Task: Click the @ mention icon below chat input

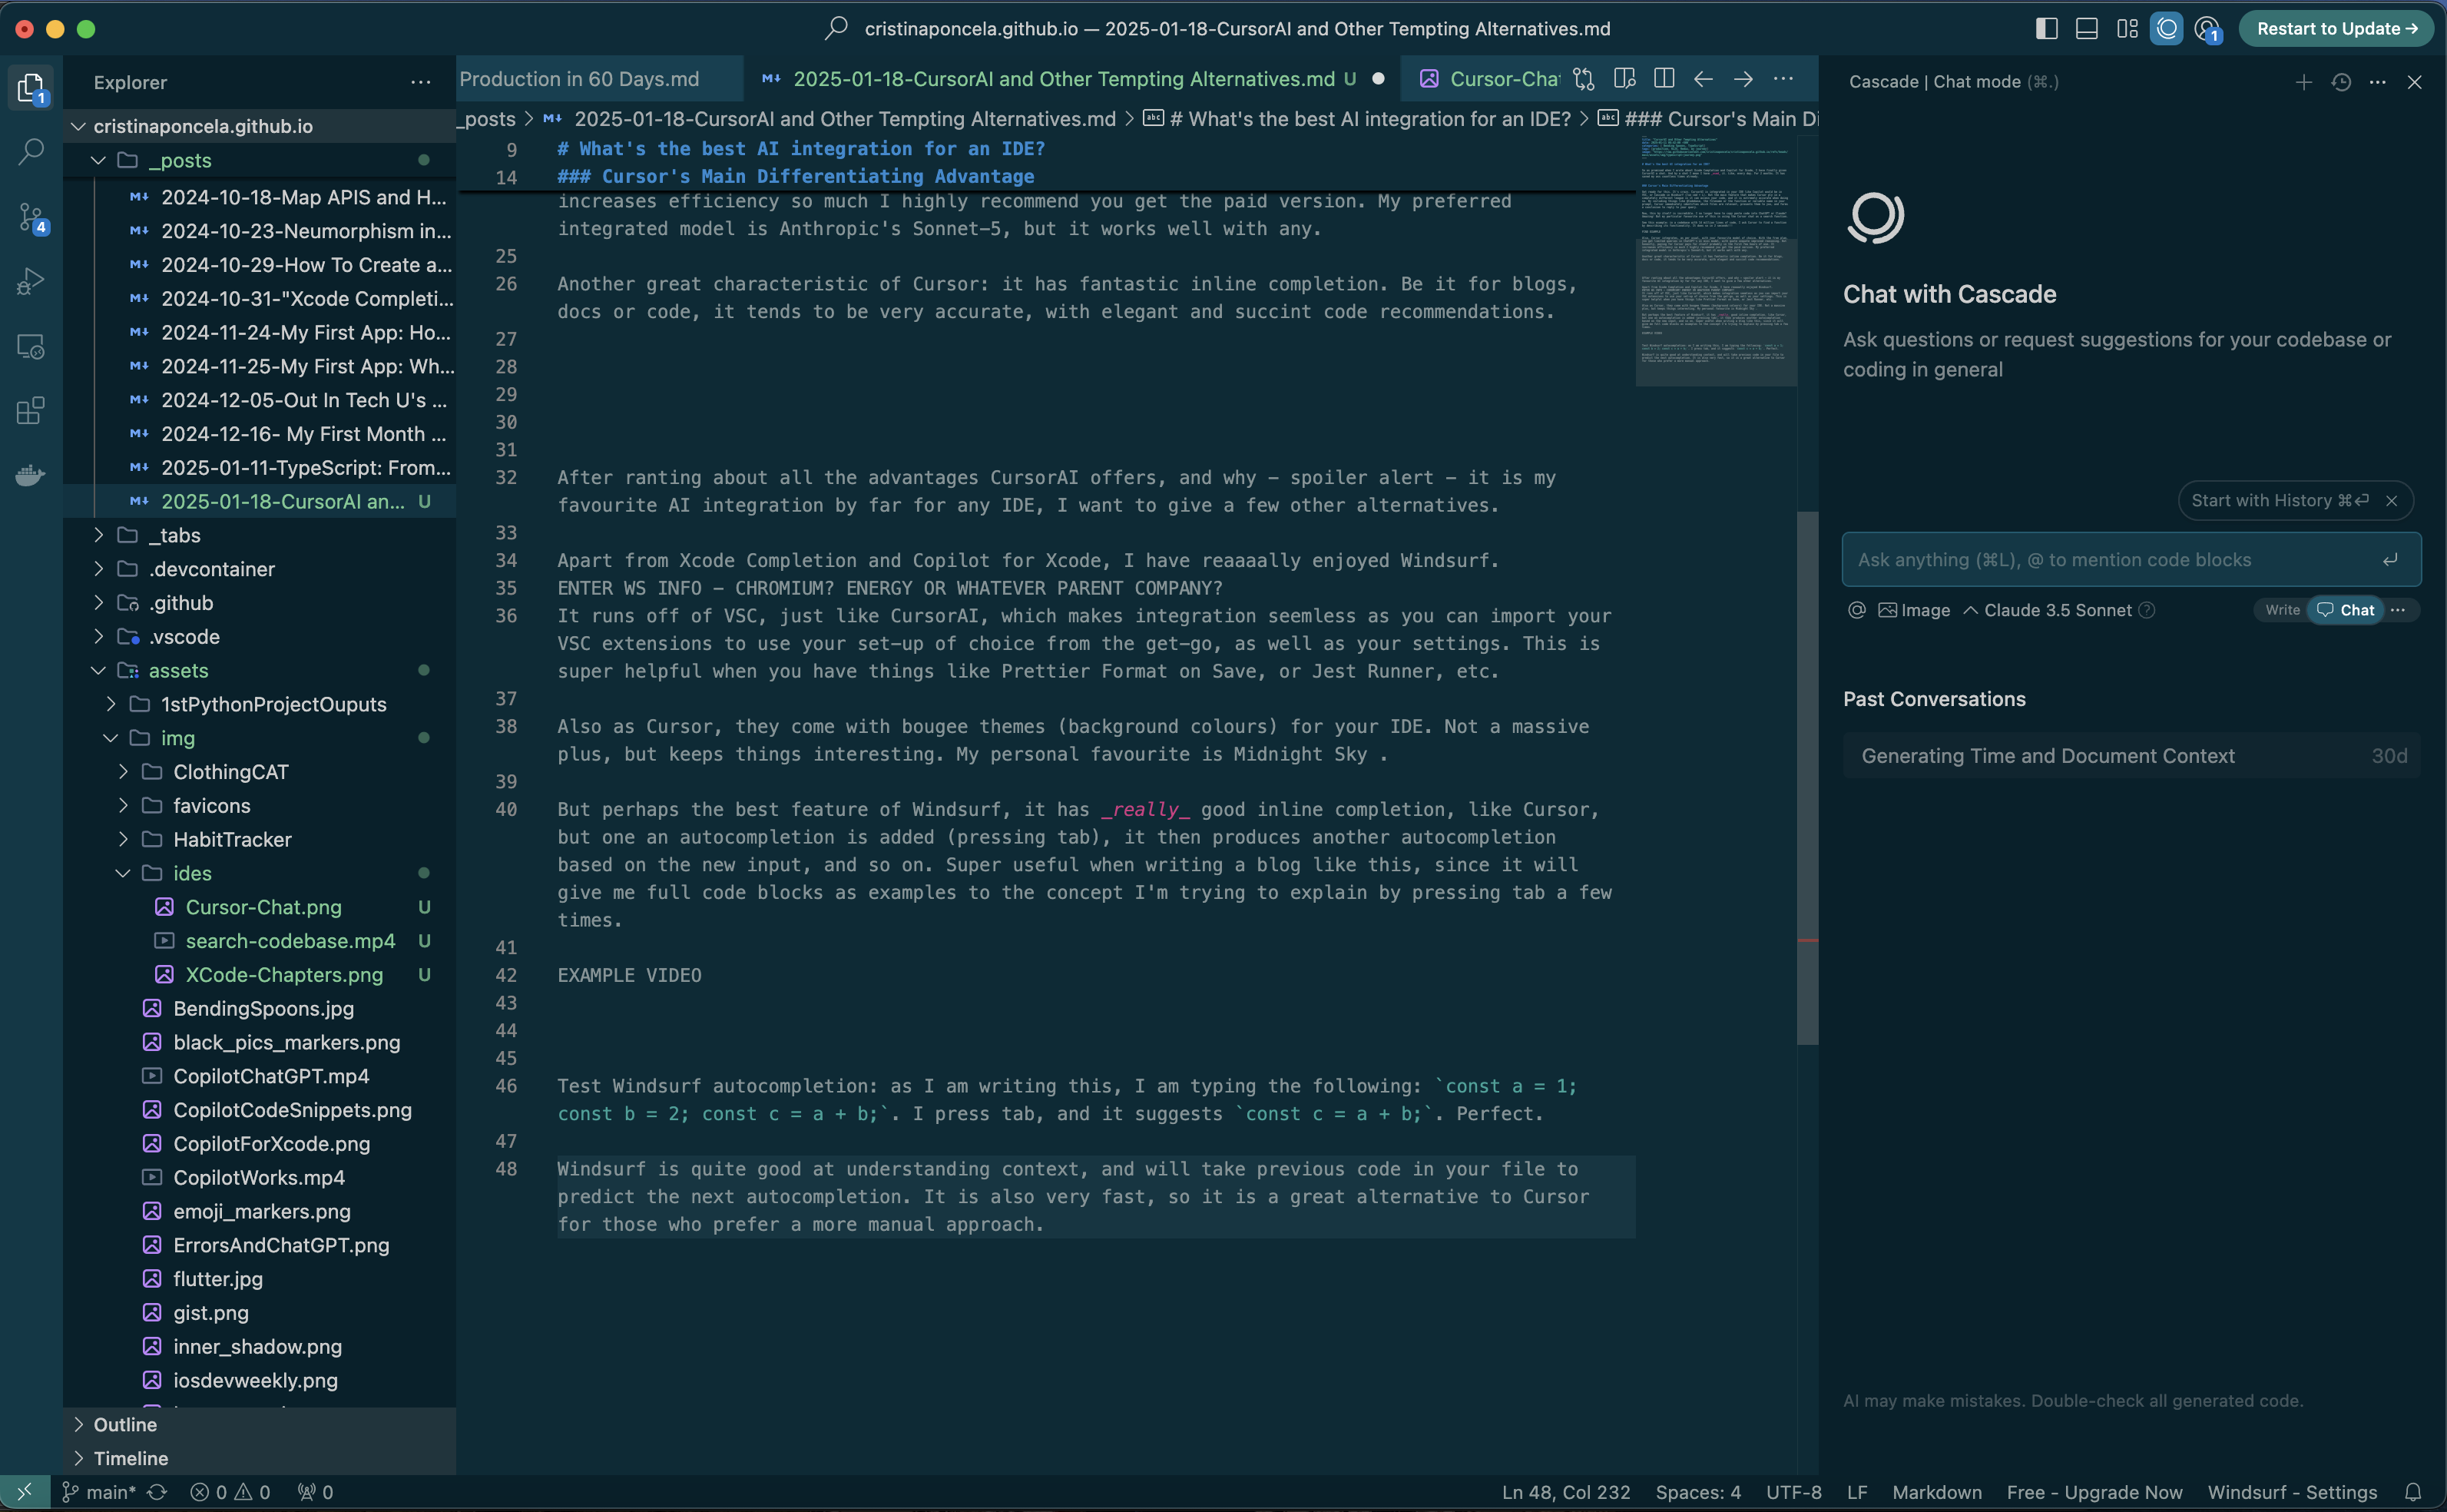Action: [1857, 610]
